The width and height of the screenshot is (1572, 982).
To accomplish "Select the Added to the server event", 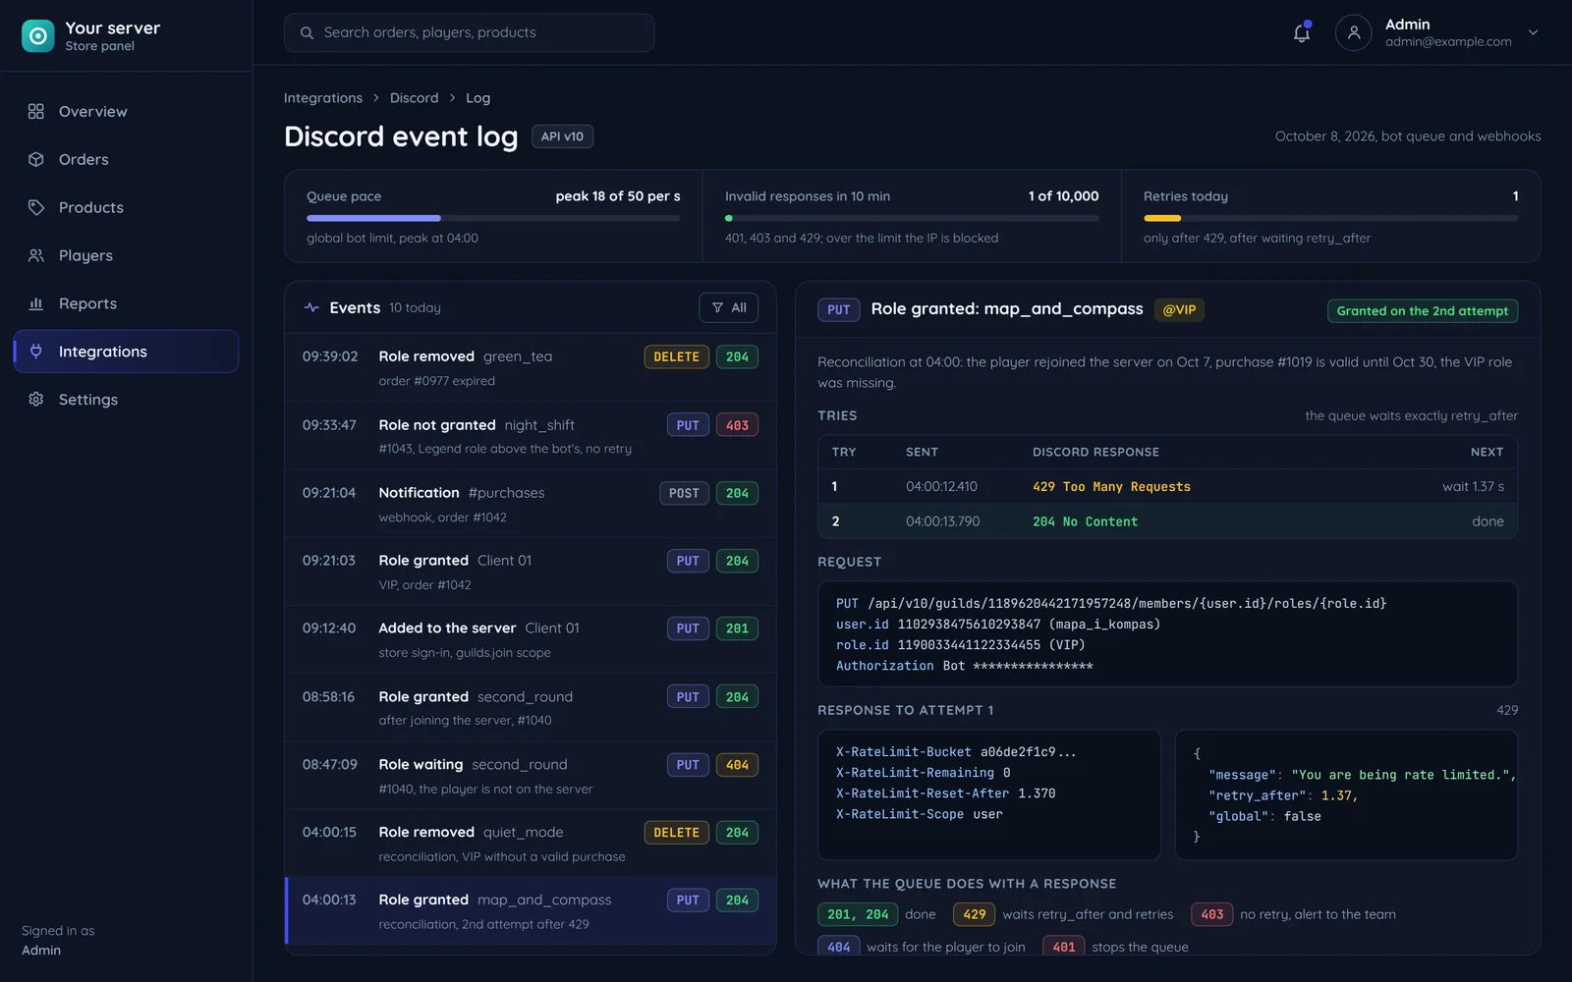I will (x=531, y=639).
